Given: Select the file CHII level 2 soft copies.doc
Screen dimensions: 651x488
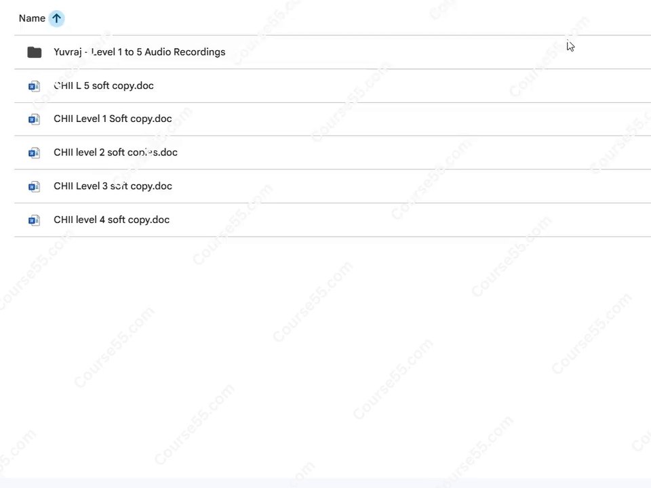Looking at the screenshot, I should click(x=115, y=152).
